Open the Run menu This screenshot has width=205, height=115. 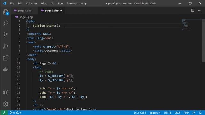(61, 4)
